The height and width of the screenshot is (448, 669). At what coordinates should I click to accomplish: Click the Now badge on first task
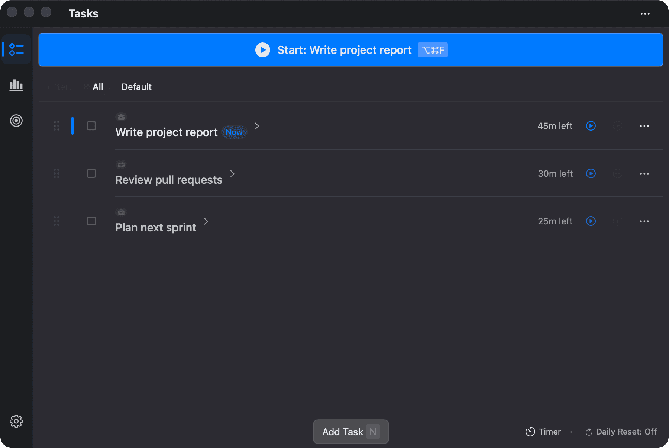(234, 132)
